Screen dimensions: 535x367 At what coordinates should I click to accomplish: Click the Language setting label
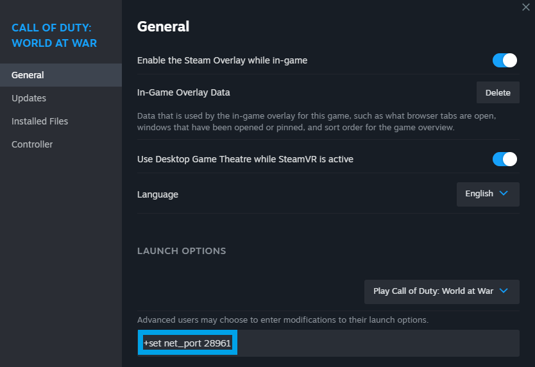click(x=158, y=194)
